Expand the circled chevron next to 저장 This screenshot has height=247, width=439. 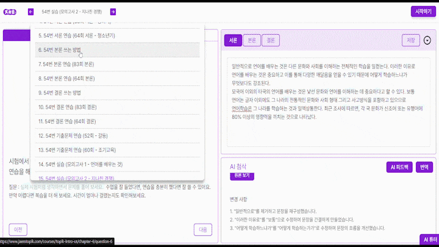427,40
